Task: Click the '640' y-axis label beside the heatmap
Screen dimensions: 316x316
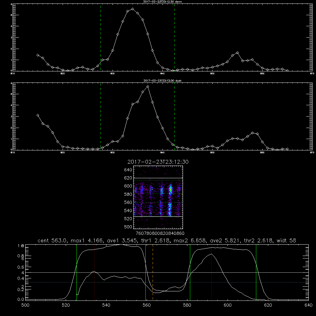Action: [x=128, y=170]
